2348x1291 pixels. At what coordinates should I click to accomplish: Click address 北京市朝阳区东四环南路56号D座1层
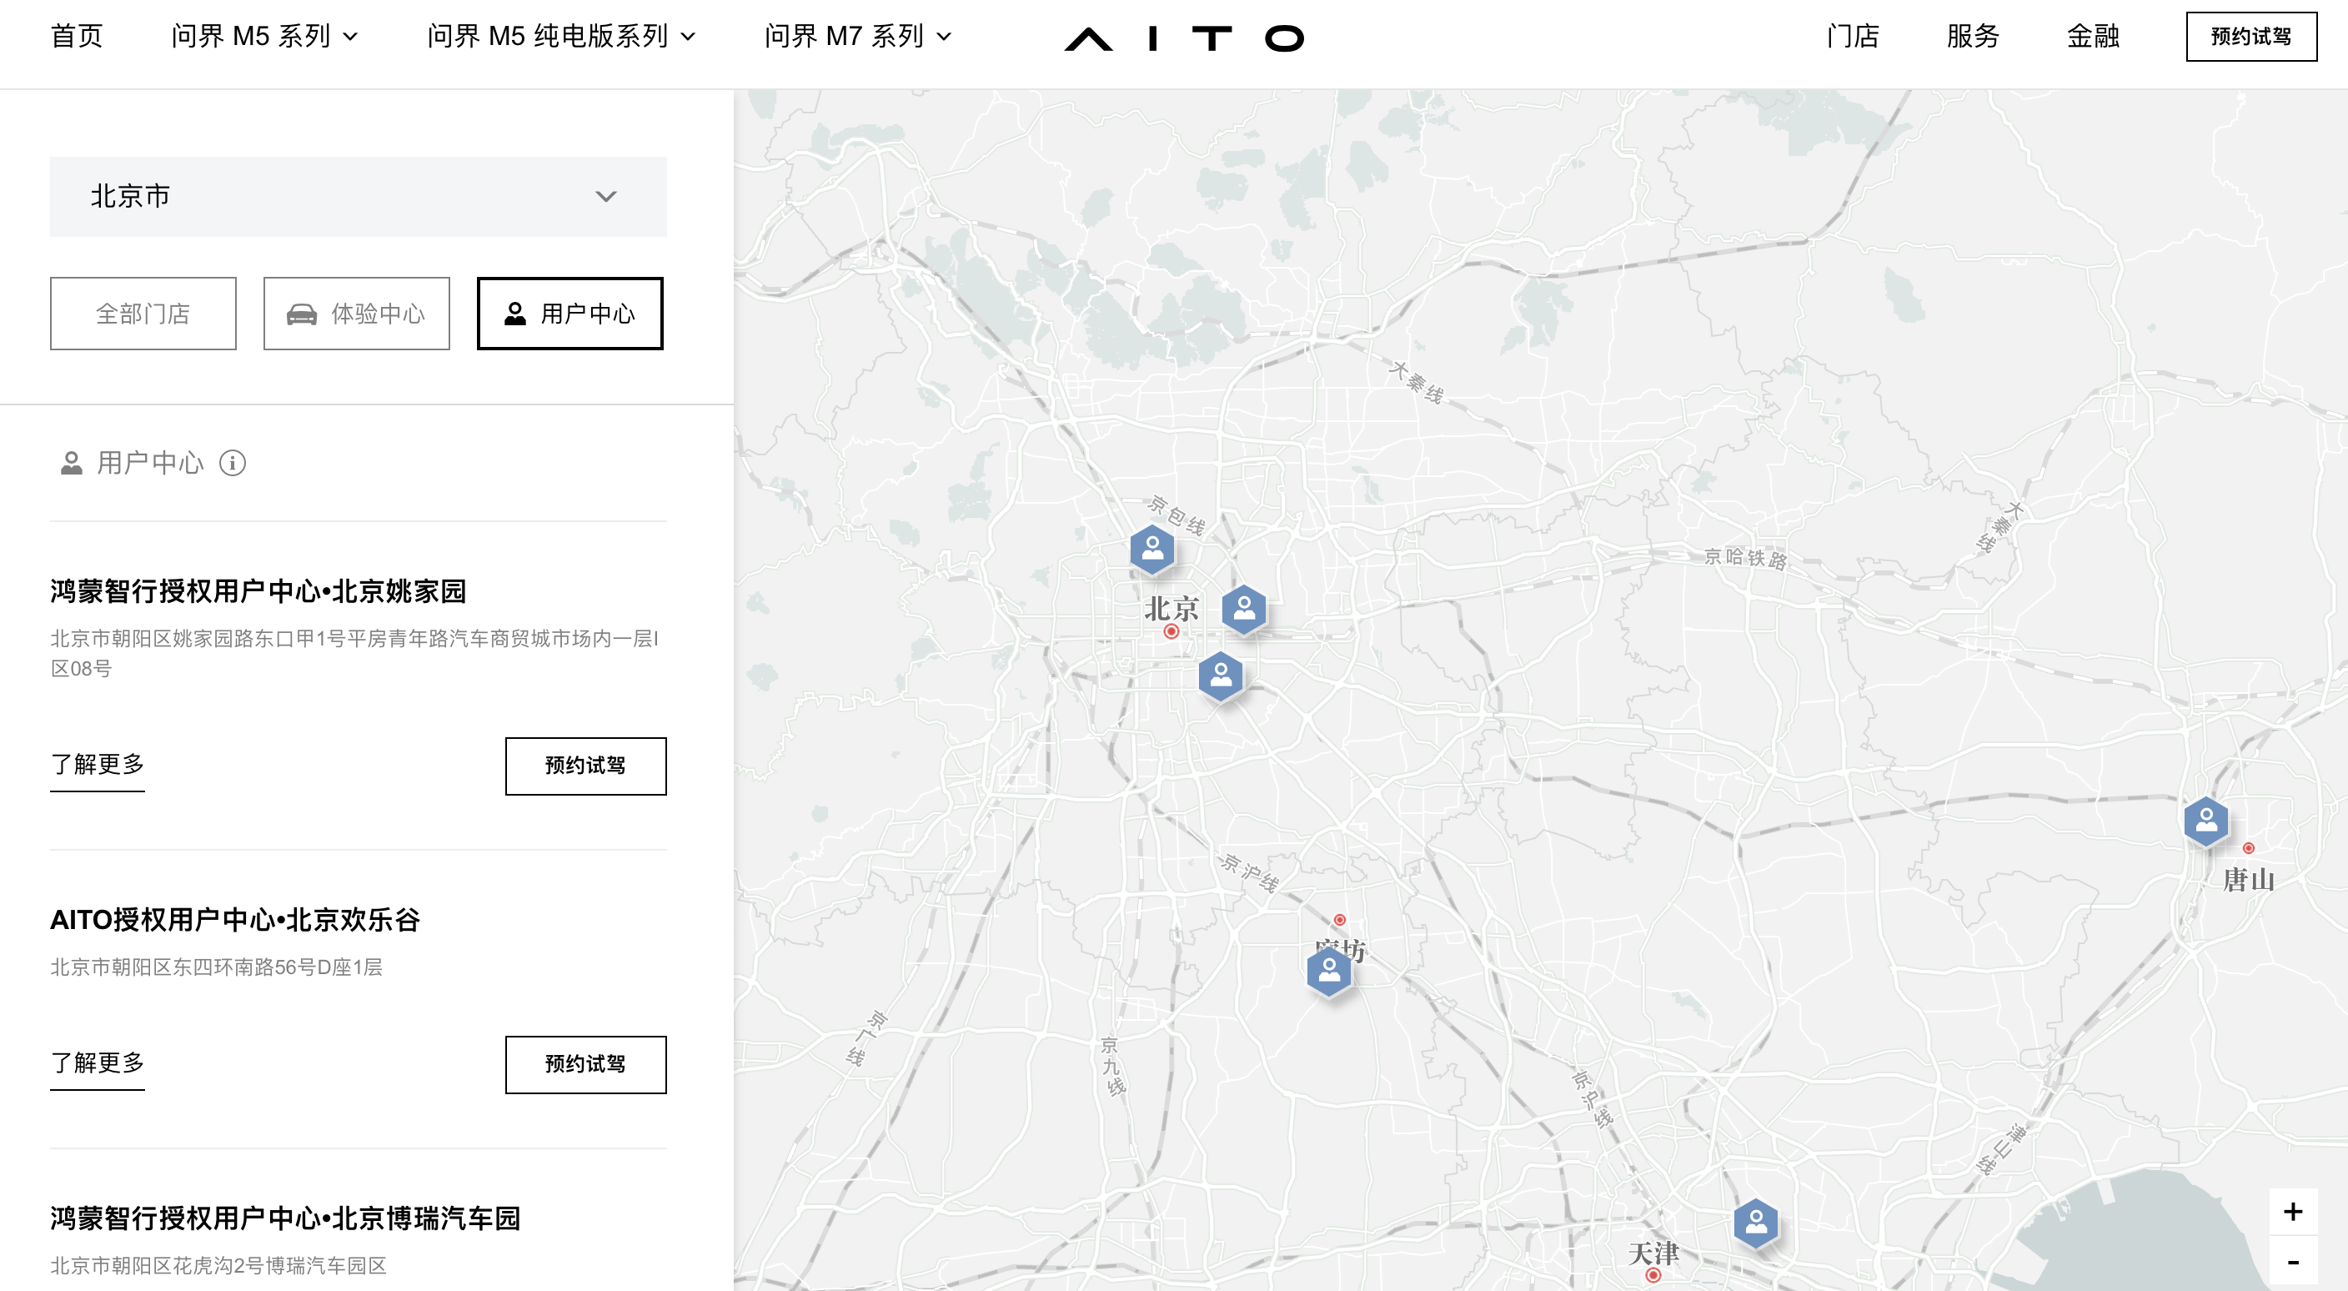point(216,967)
